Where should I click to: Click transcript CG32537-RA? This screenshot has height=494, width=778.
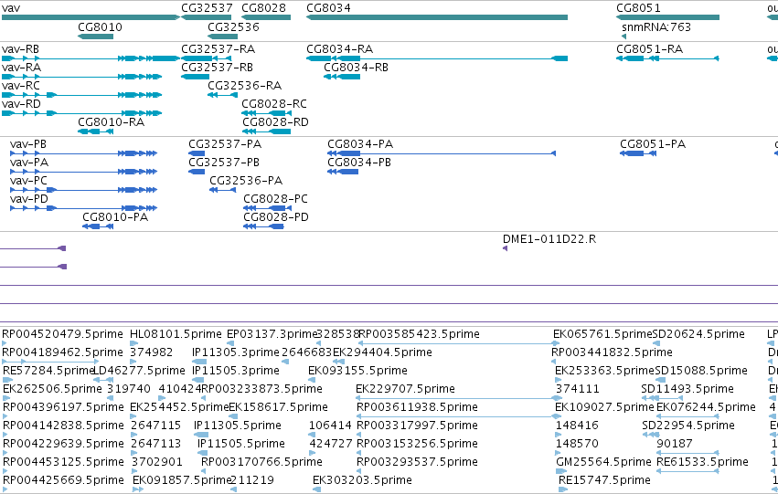click(x=207, y=58)
